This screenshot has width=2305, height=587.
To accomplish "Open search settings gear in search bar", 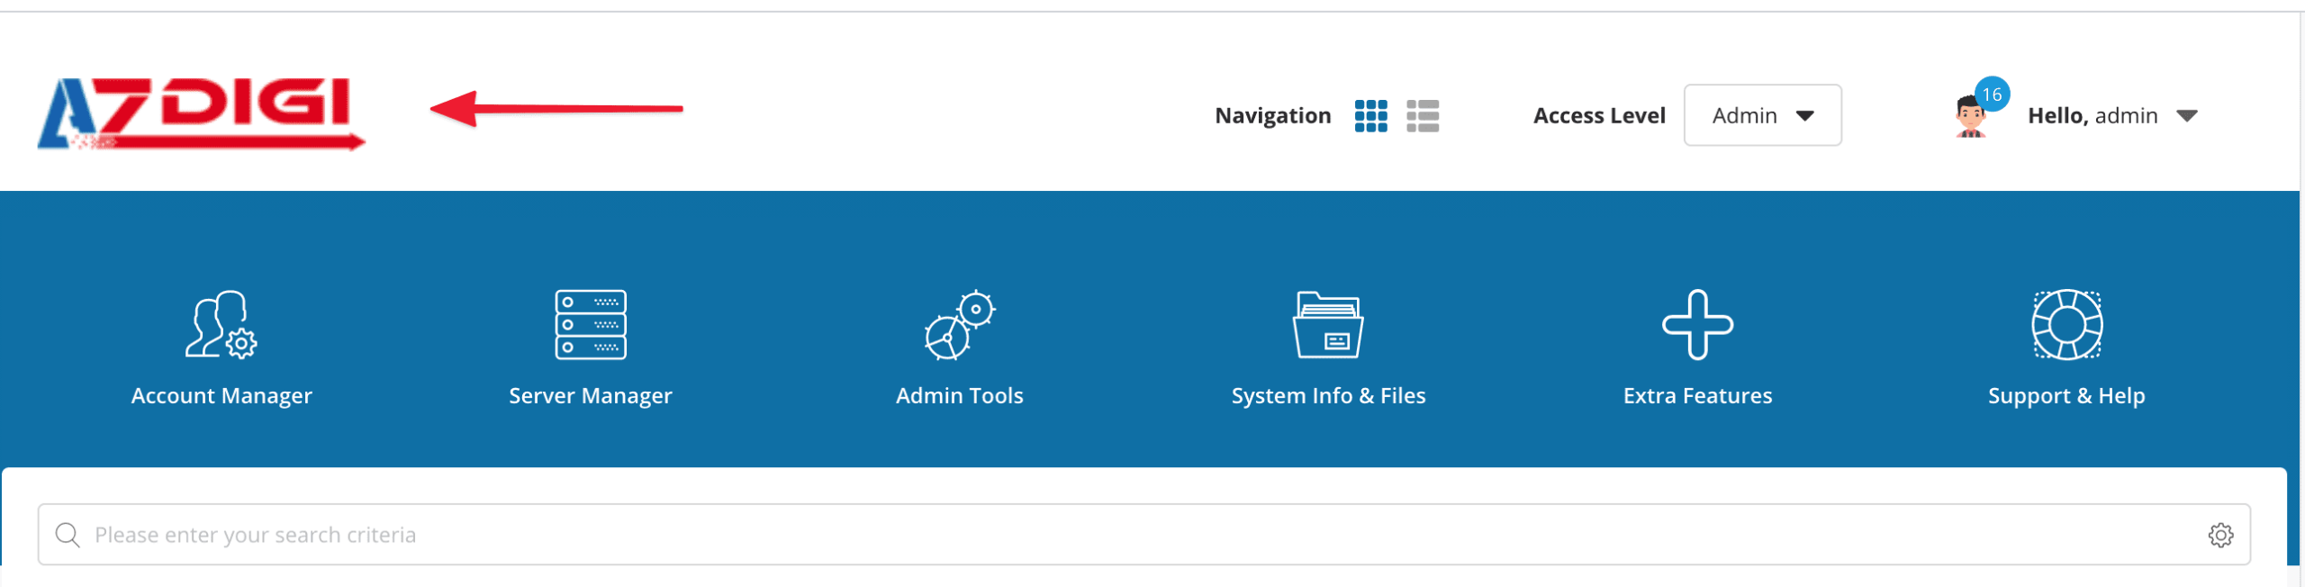I will 2220,535.
